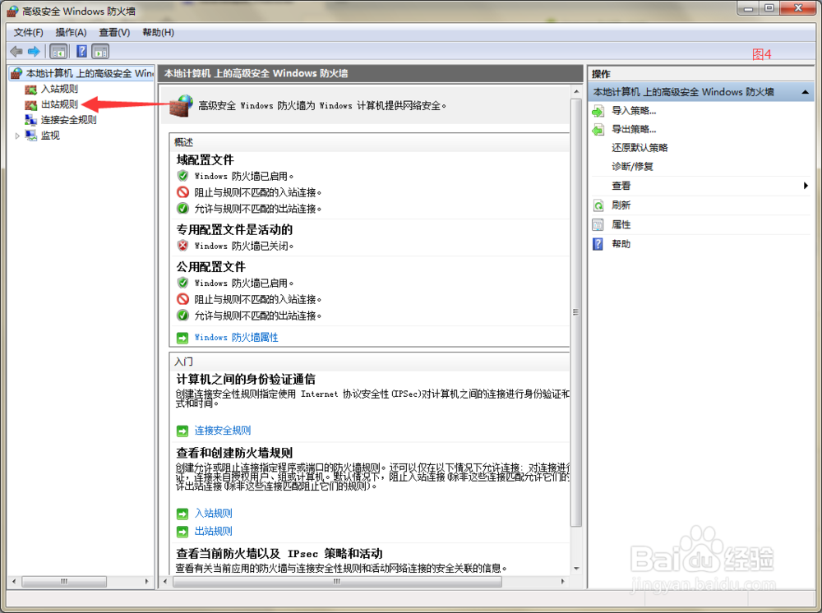Click the center pane horizontal scroll-right arrow
Screen dimensions: 822x613
(563, 582)
